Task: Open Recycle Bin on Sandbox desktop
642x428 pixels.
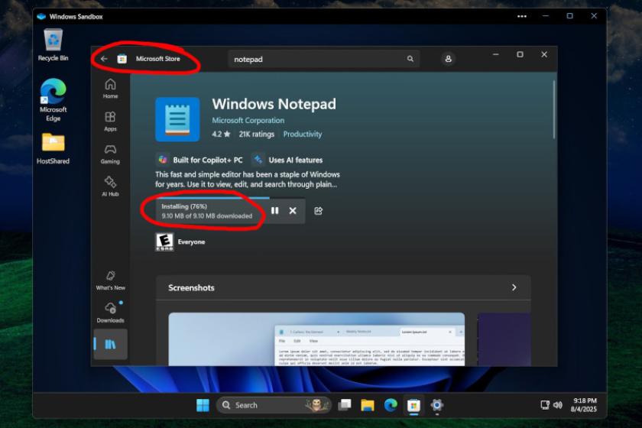Action: point(53,45)
